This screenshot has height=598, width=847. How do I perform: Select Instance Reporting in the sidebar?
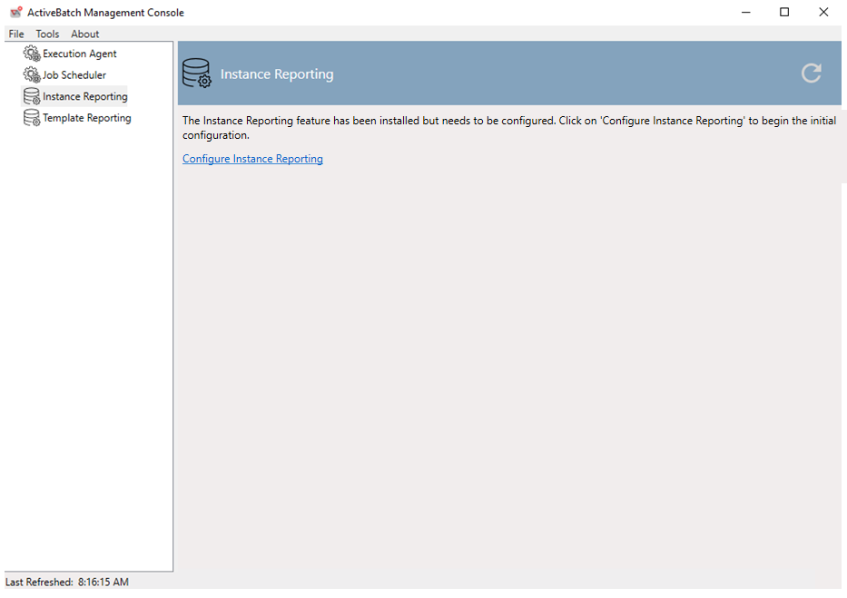click(x=84, y=95)
